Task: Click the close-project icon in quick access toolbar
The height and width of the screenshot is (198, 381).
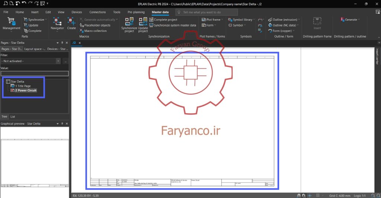Action: [x=43, y=3]
